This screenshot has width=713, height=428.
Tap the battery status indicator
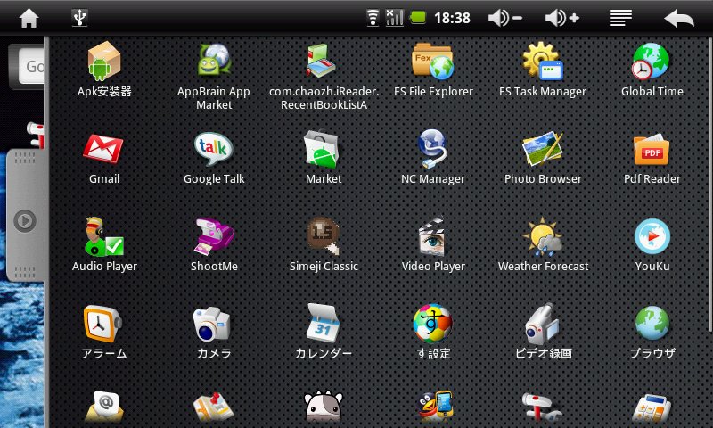[417, 18]
